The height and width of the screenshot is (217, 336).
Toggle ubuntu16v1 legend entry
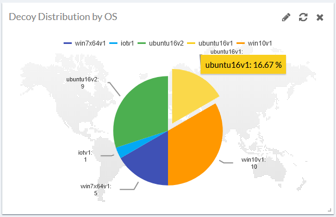tap(210, 43)
